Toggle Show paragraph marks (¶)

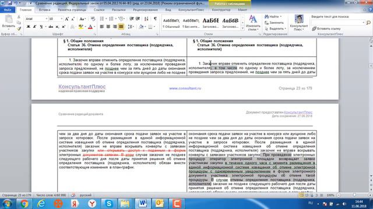pos(155,19)
